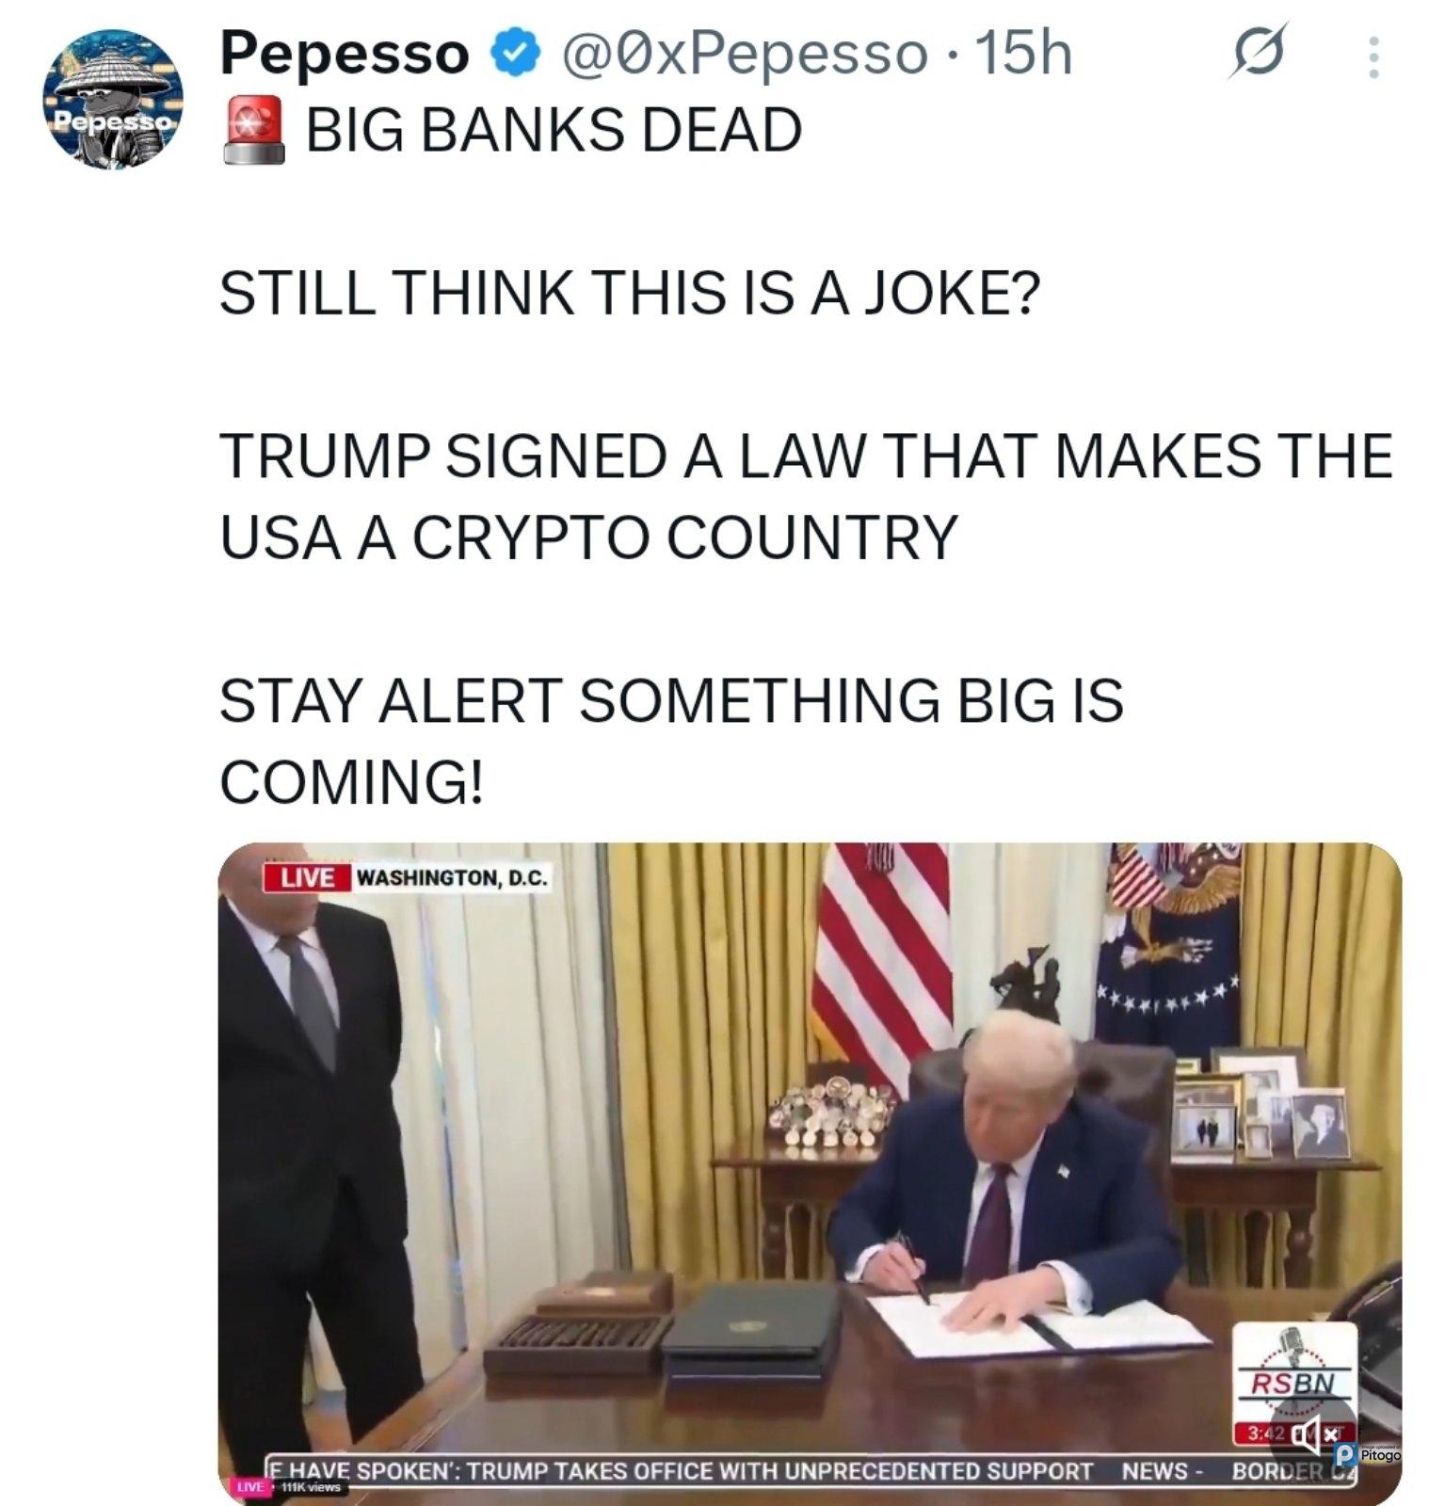The height and width of the screenshot is (1506, 1445).
Task: Open the three-dot more options menu
Action: coord(1373,58)
